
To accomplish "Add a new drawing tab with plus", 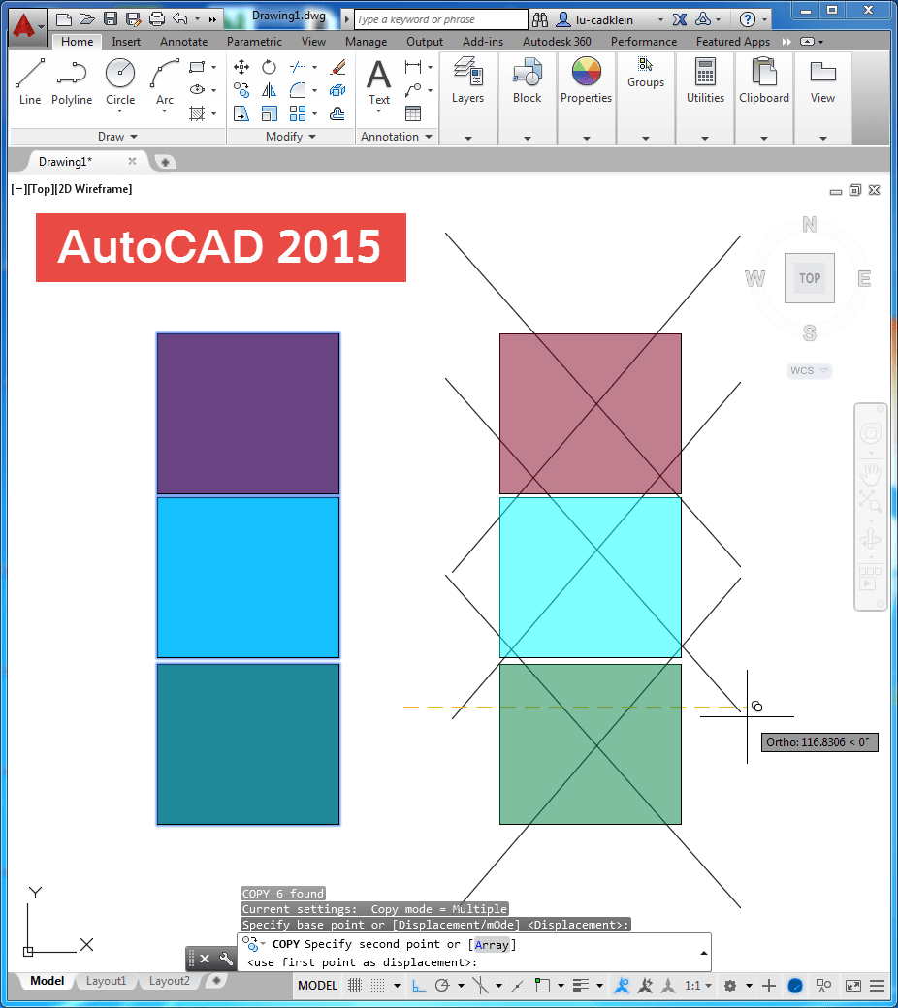I will point(165,162).
